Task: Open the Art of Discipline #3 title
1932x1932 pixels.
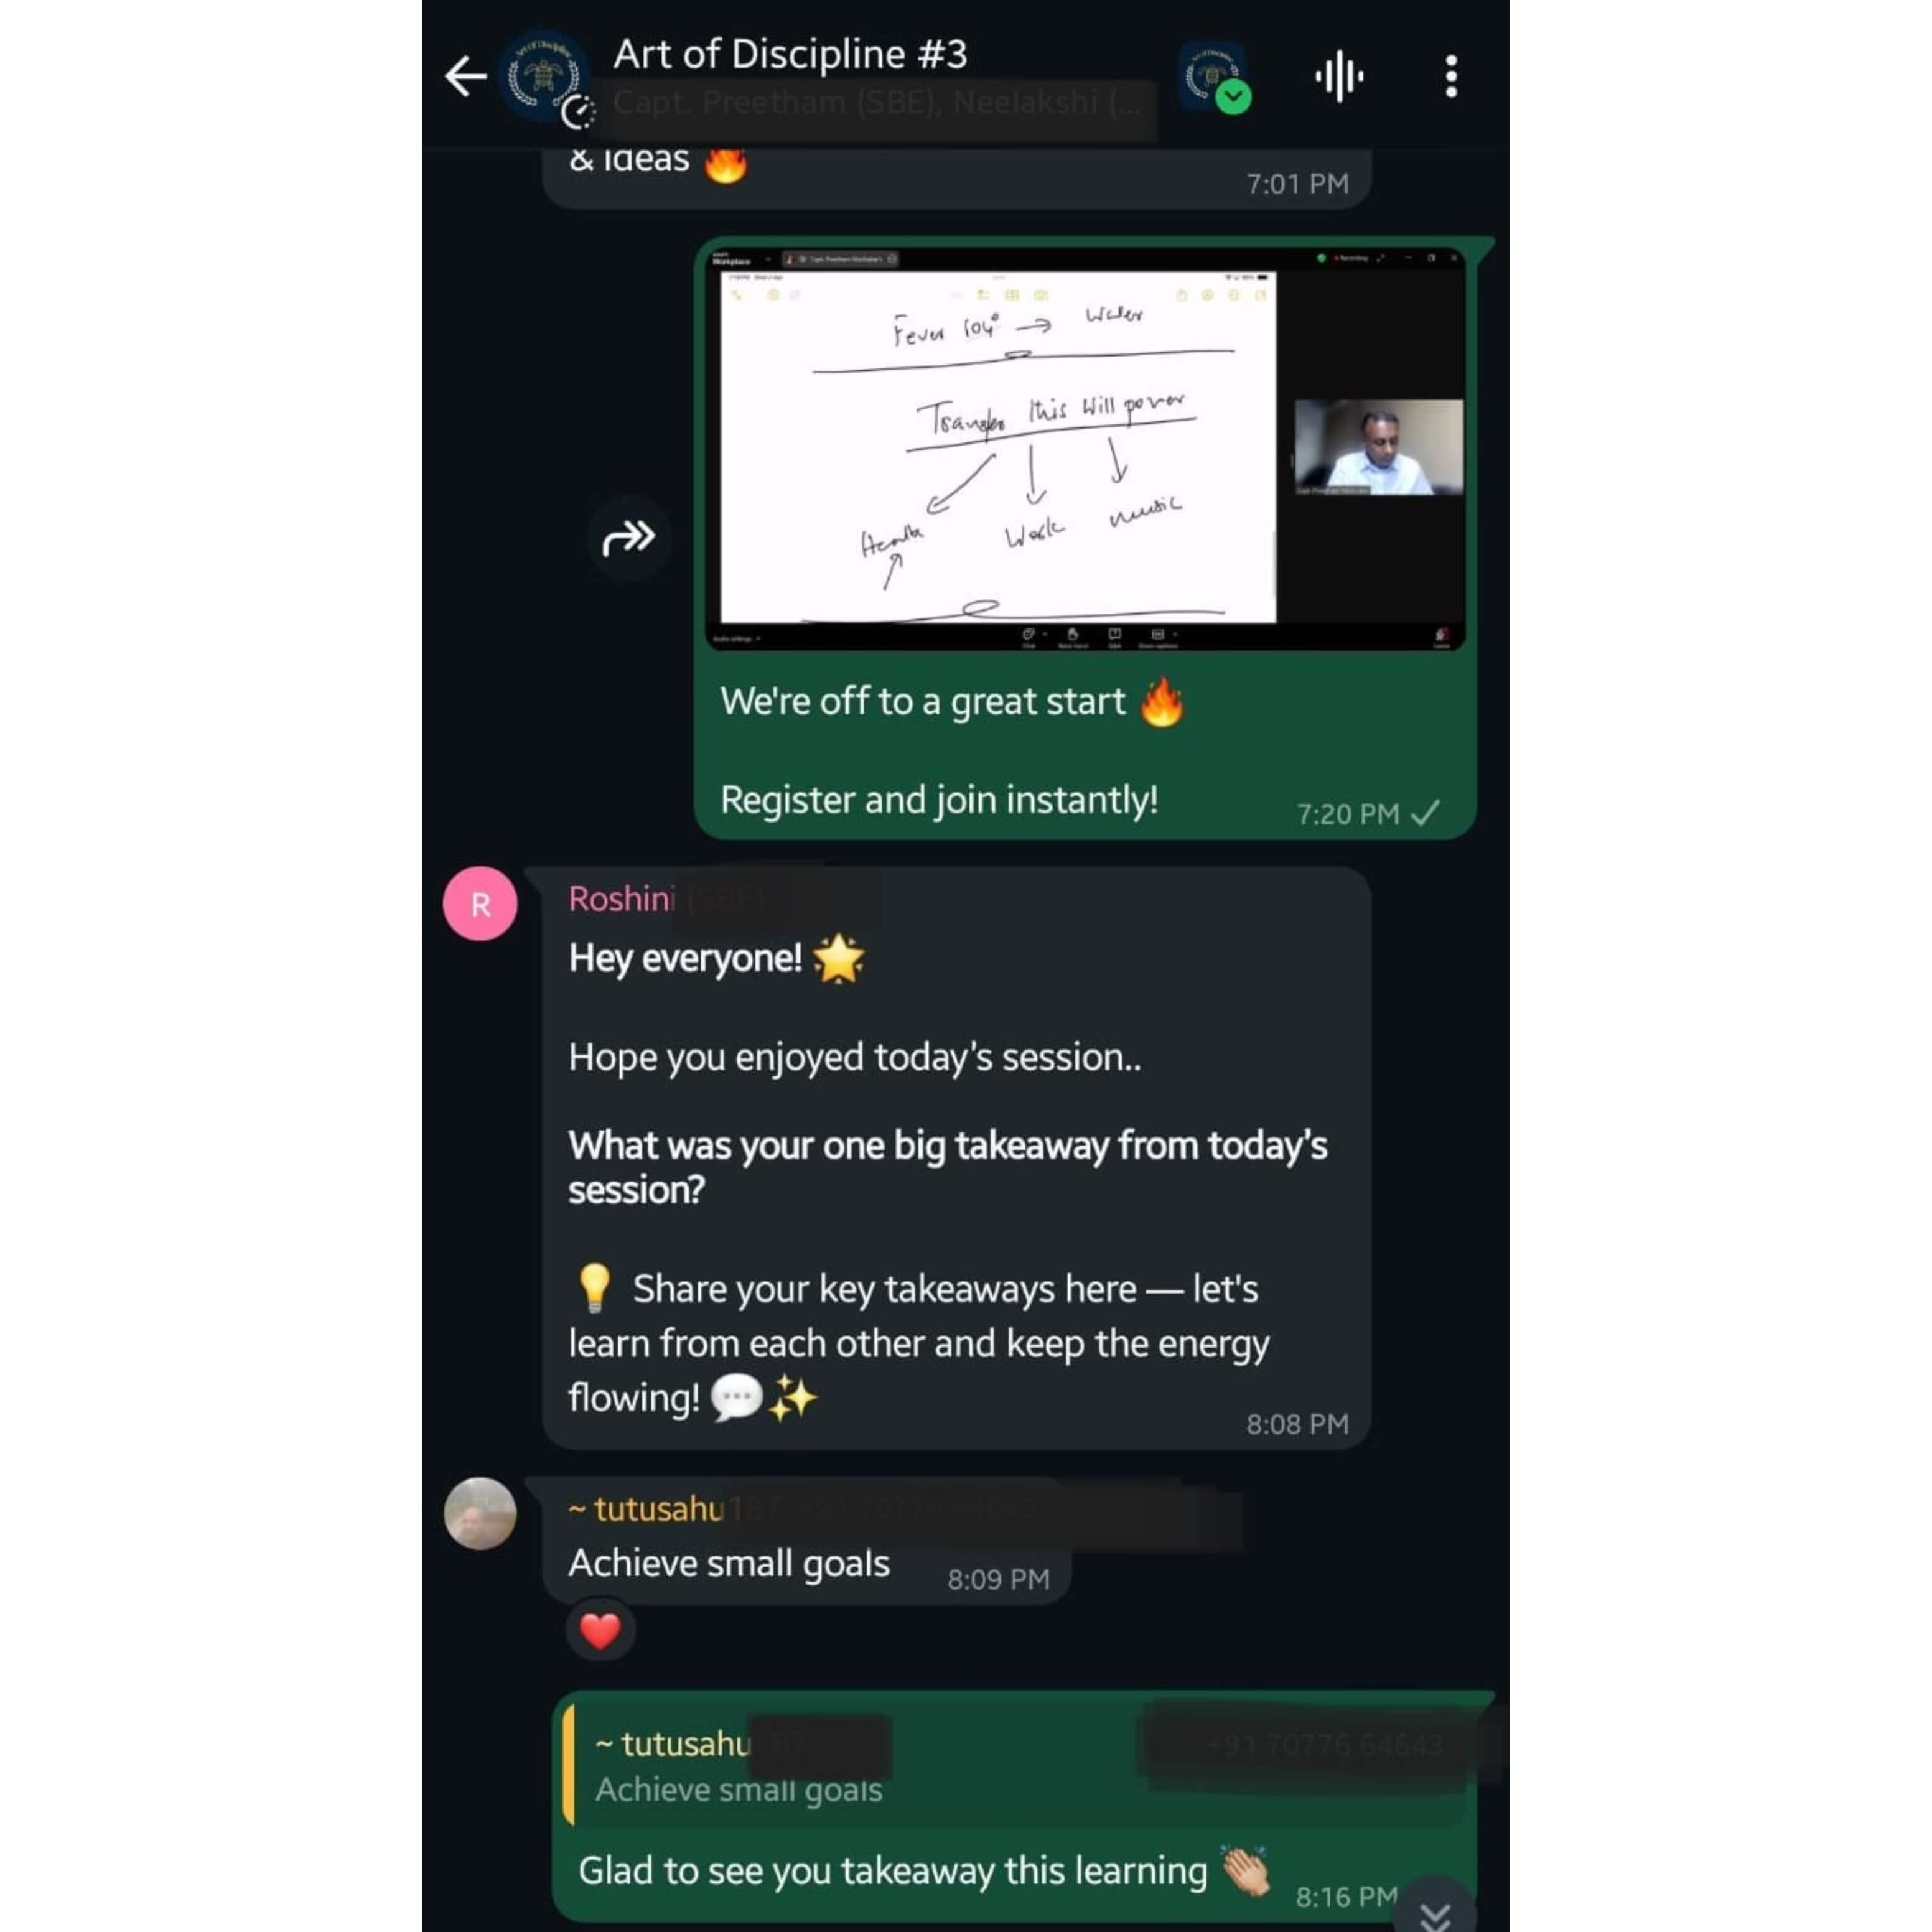Action: 790,54
